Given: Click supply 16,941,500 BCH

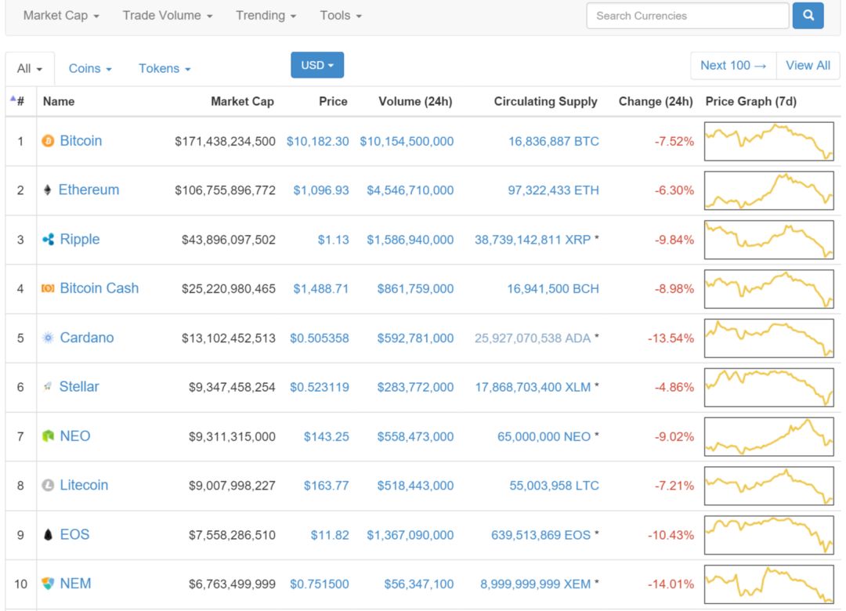Looking at the screenshot, I should click(553, 289).
